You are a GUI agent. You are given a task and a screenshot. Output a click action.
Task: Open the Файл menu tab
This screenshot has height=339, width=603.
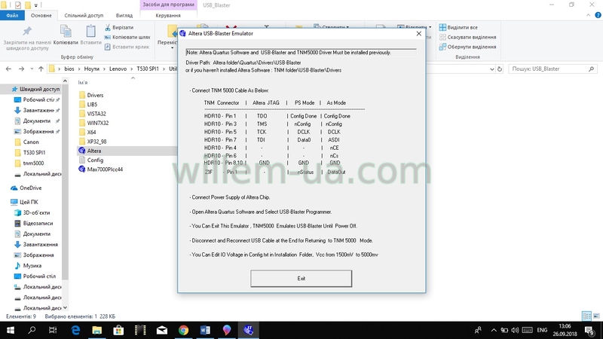pyautogui.click(x=14, y=14)
